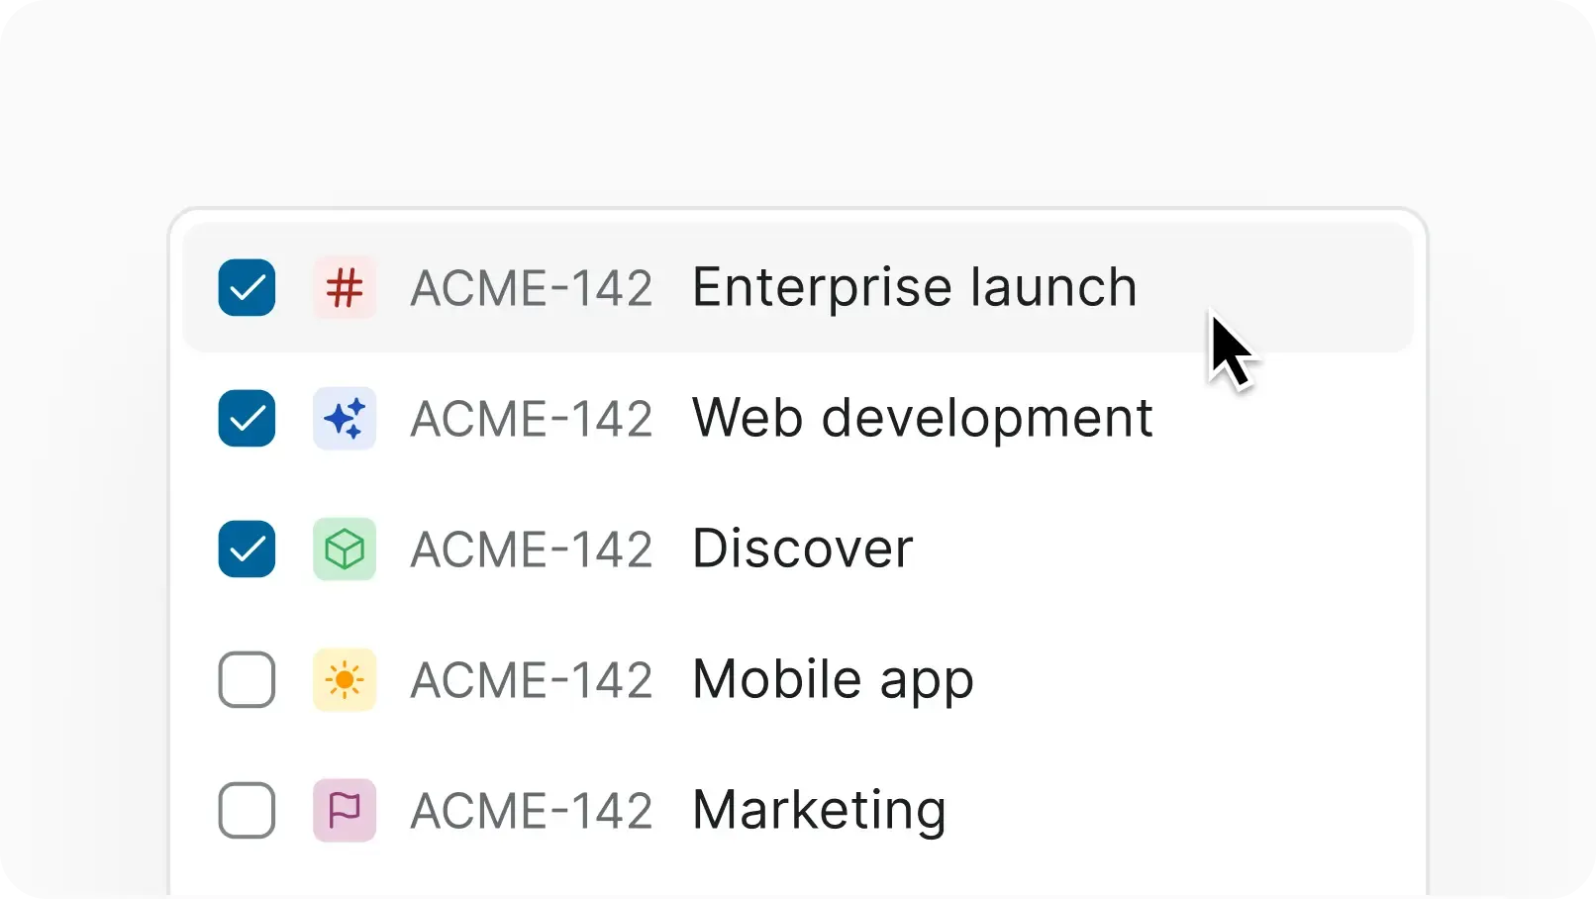This screenshot has width=1596, height=899.
Task: Deselect the Discover checkbox
Action: [247, 549]
